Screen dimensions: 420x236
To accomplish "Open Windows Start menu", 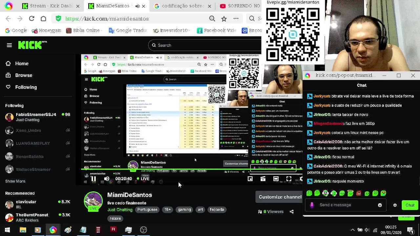I will click(7, 230).
